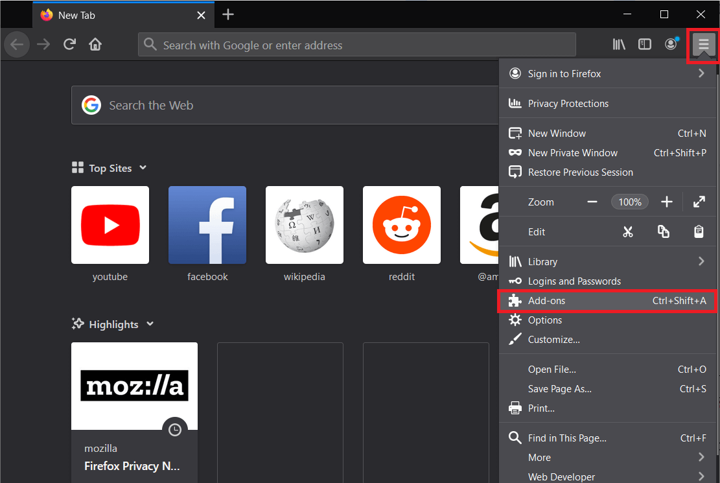Open the facebook top site tile
The width and height of the screenshot is (720, 483).
(x=207, y=225)
